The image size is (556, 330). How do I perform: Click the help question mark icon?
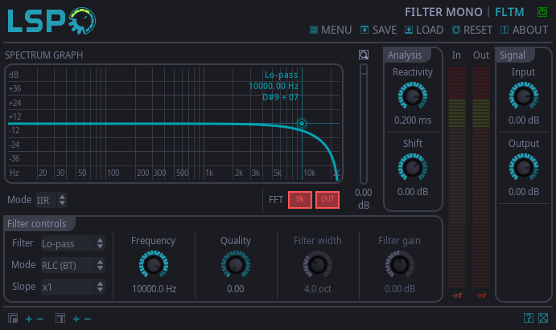[529, 319]
